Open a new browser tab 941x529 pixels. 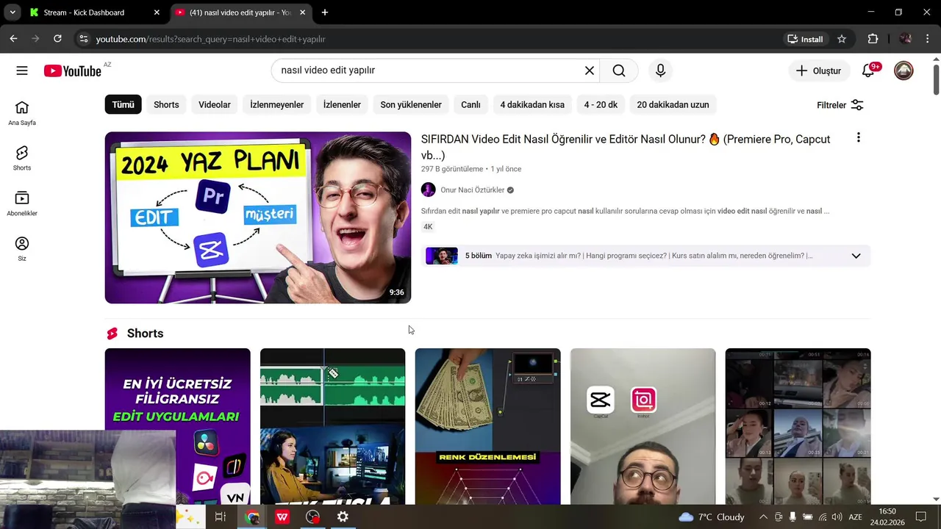[x=325, y=12]
